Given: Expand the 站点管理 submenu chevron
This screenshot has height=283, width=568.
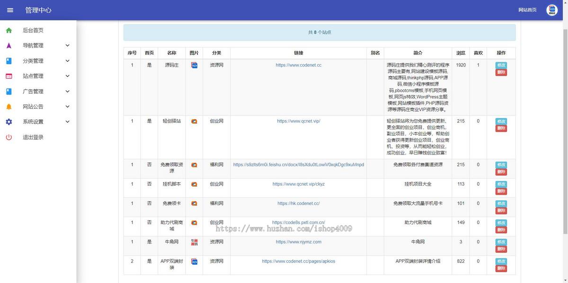Looking at the screenshot, I should coord(67,76).
